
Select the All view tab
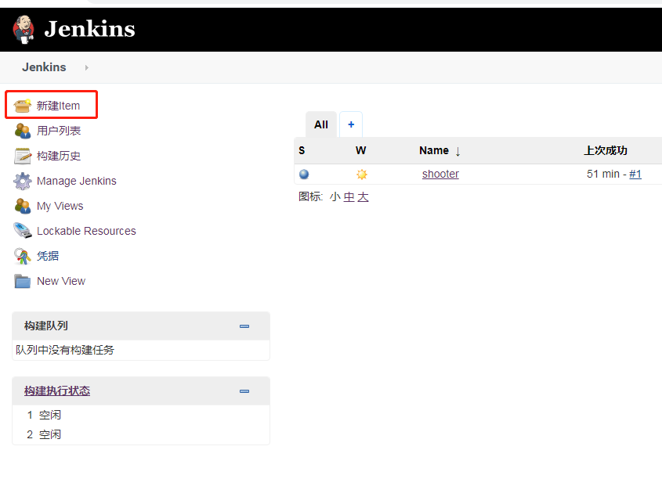tap(321, 124)
